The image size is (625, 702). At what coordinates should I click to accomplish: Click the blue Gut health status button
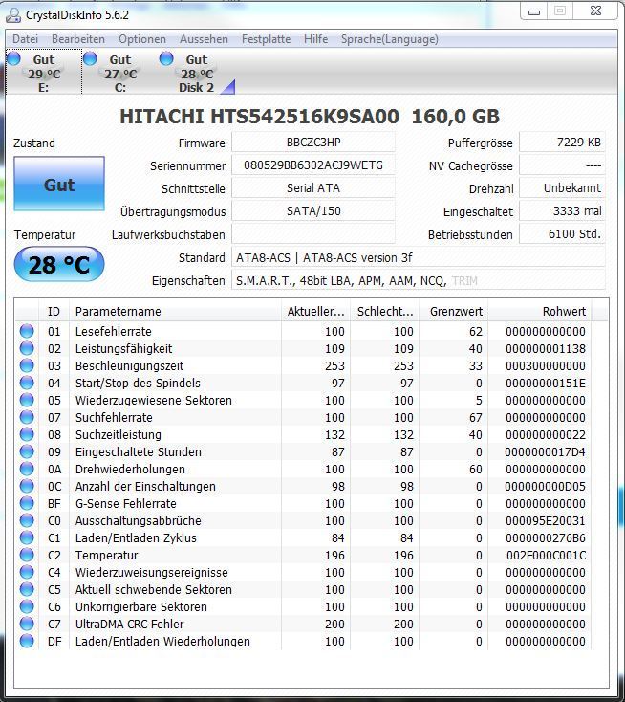click(x=59, y=184)
